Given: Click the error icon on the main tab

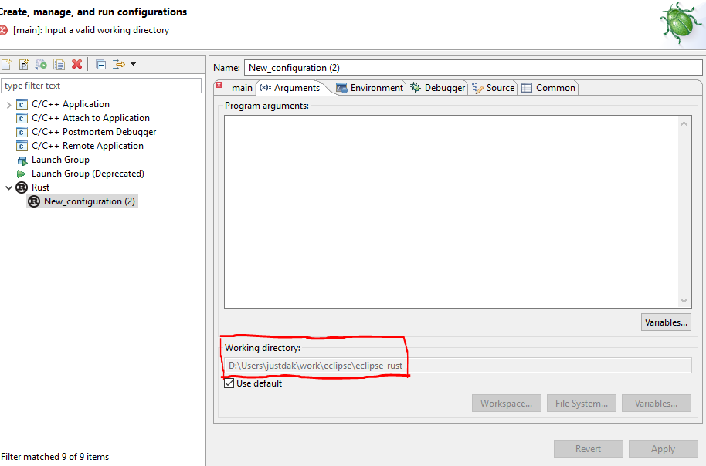Looking at the screenshot, I should click(219, 87).
